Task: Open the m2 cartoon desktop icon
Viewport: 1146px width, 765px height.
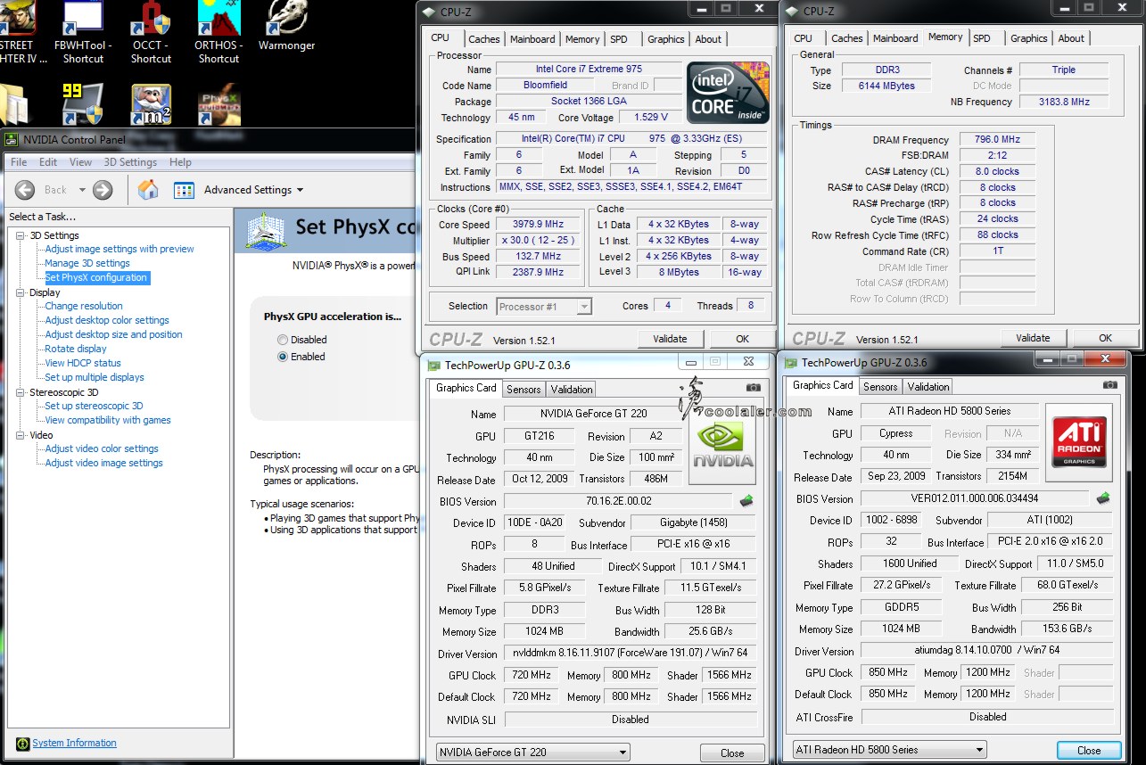Action: click(x=151, y=105)
